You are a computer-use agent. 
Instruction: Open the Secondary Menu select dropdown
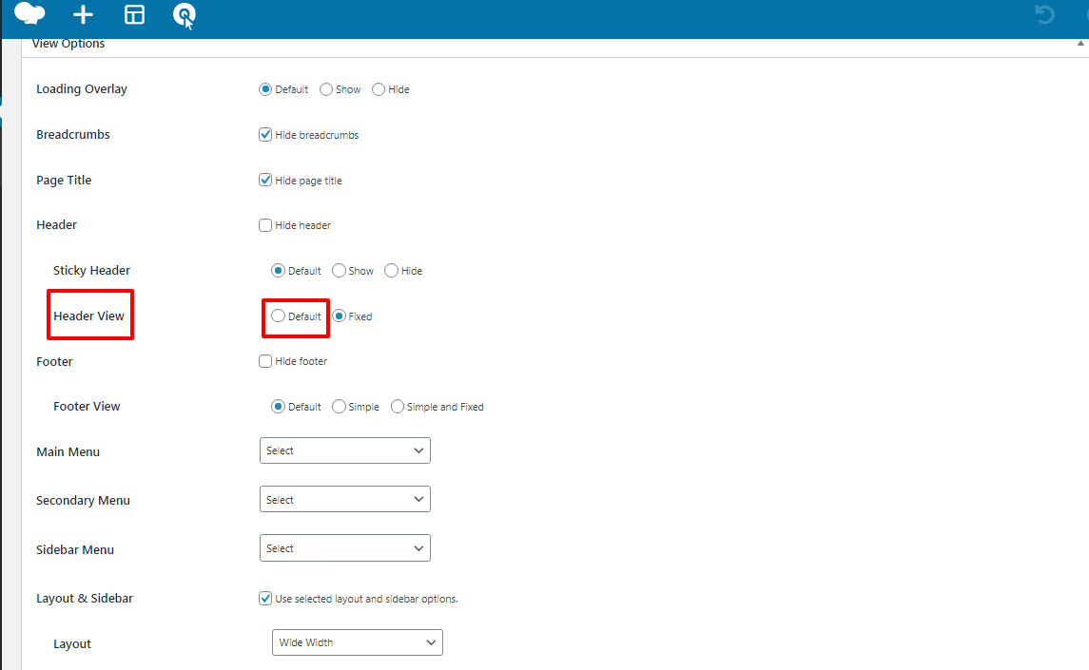[345, 499]
